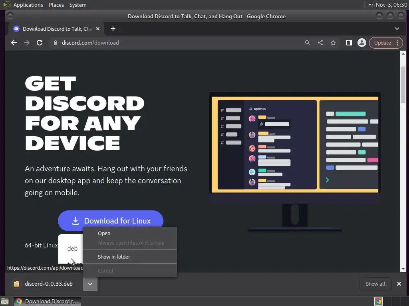The height and width of the screenshot is (306, 409).
Task: Click the show desktop icon in bottom panel
Action: coord(5,302)
